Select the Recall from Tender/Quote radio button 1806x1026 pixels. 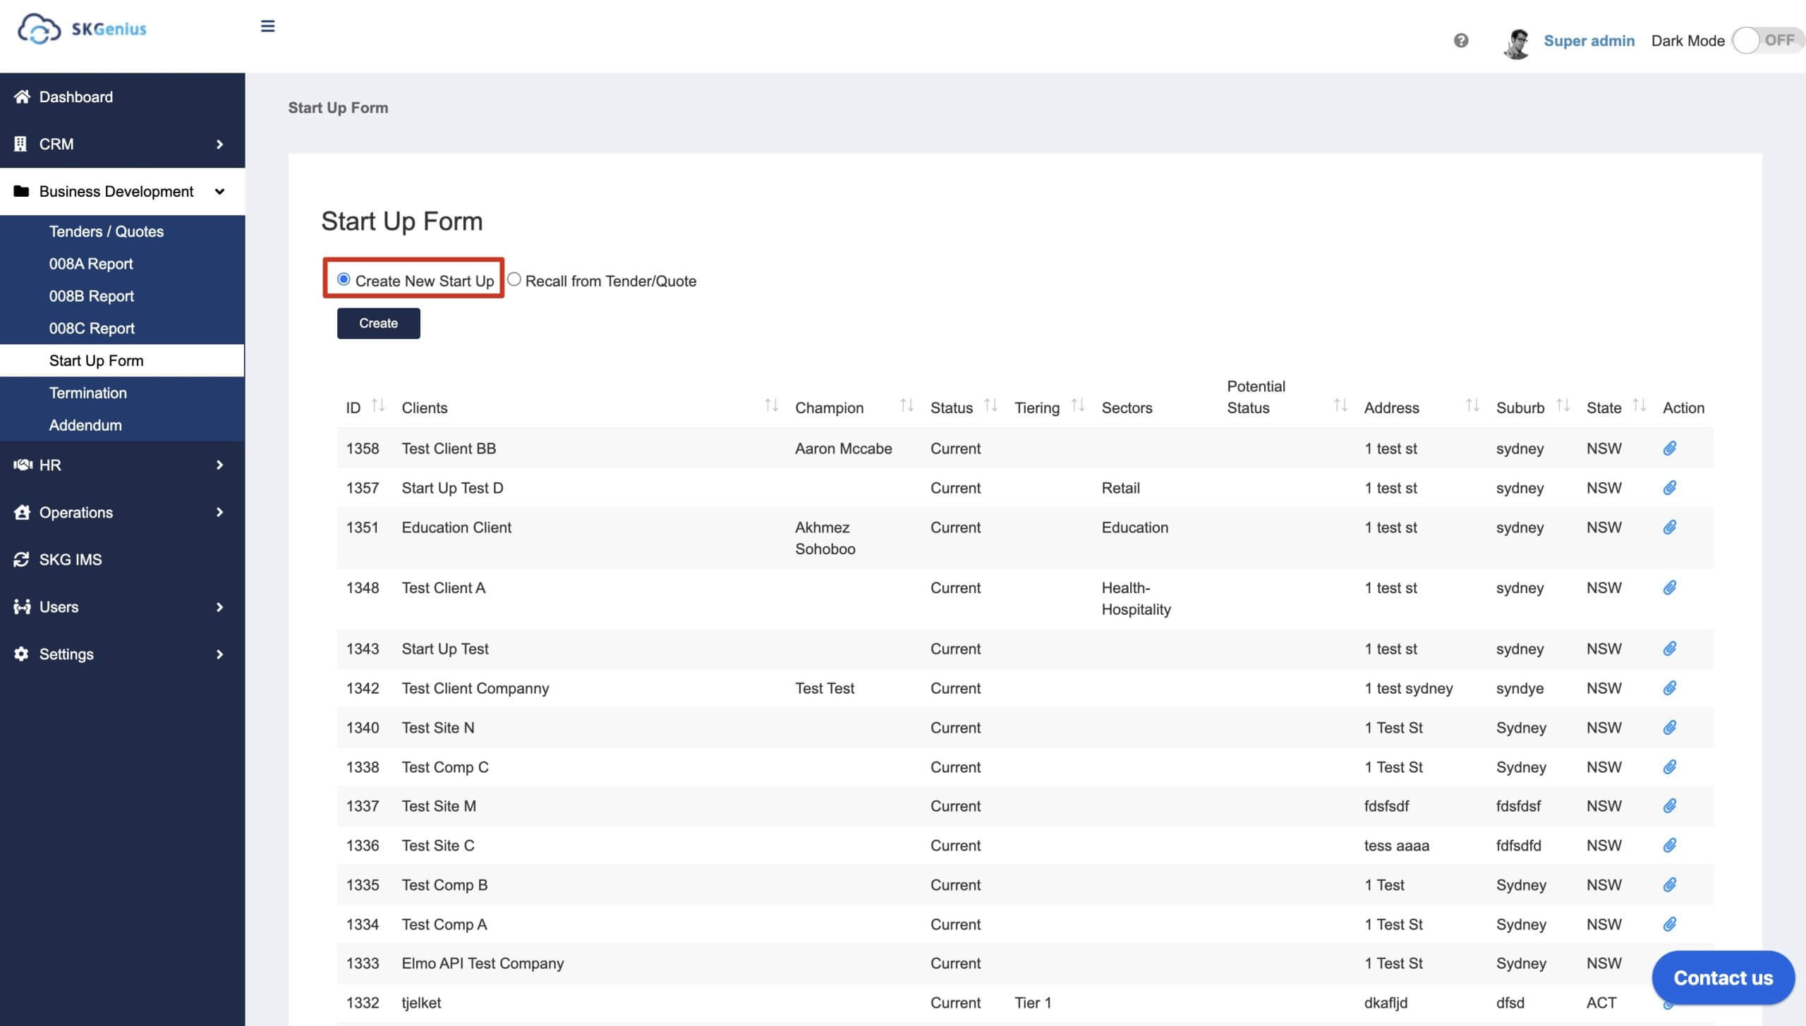[x=514, y=279]
